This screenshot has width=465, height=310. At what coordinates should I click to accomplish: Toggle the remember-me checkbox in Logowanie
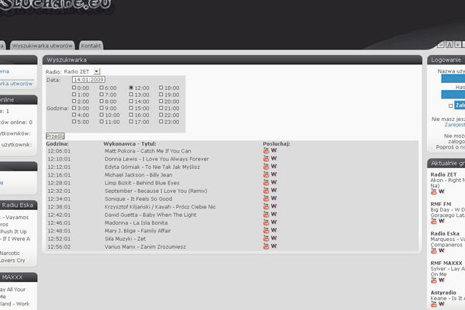pos(451,105)
